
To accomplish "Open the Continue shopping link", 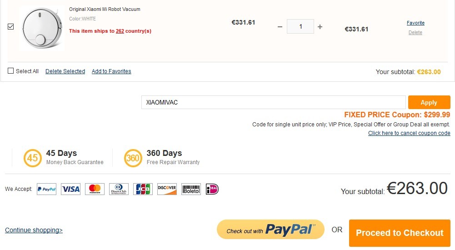I will pos(34,230).
